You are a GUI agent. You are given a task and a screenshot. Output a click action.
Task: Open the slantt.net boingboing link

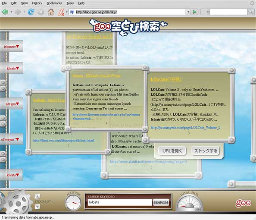(x=149, y=162)
